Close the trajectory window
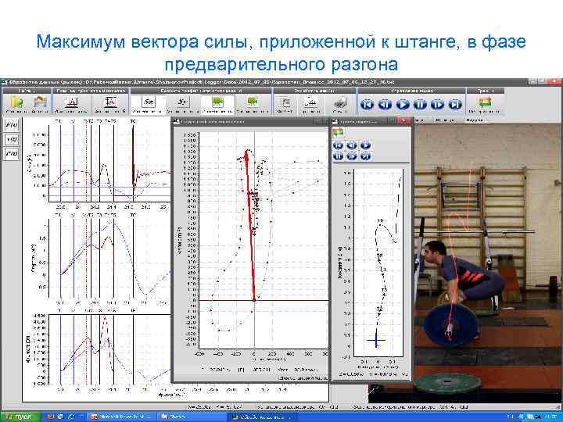Screen dimensions: 563x422 click(404, 121)
